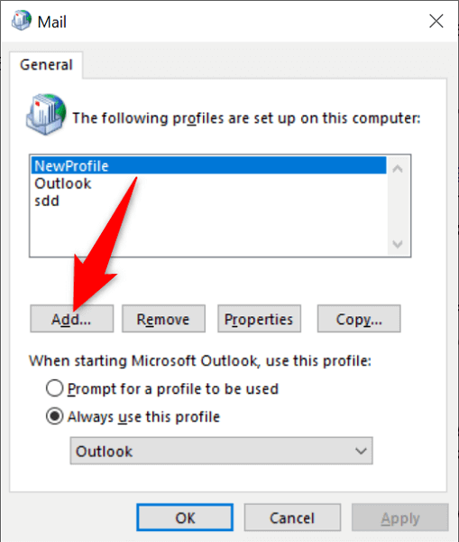Viewport: 459px width, 542px height.
Task: Click the Apply button
Action: coord(400,518)
